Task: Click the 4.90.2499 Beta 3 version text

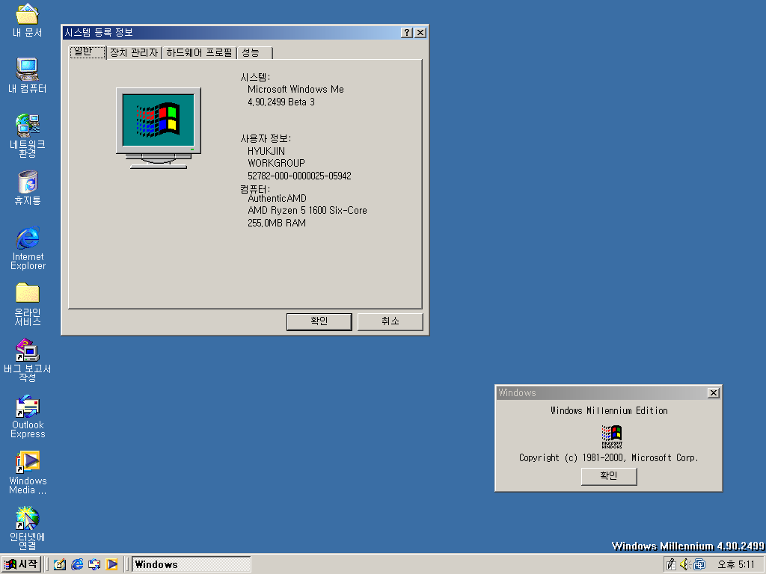Action: point(281,102)
